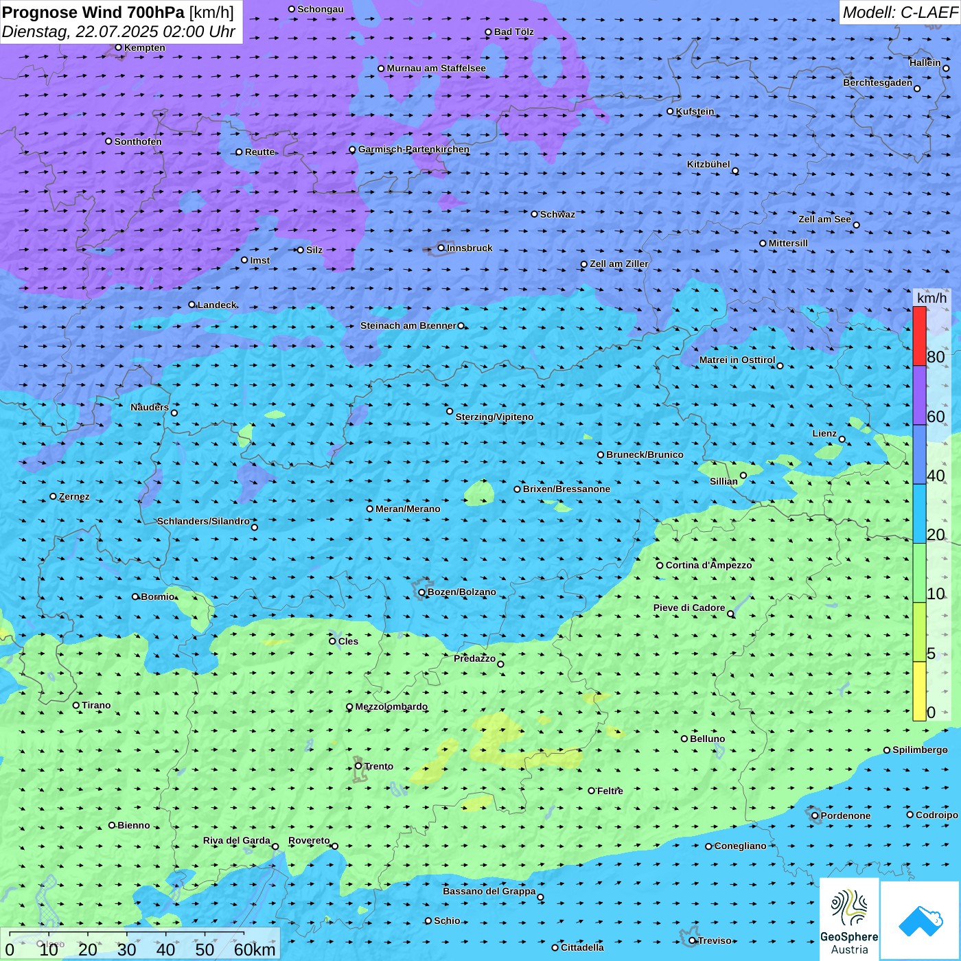The image size is (961, 961).
Task: Click the green 10-20 legend swatch
Action: [919, 573]
